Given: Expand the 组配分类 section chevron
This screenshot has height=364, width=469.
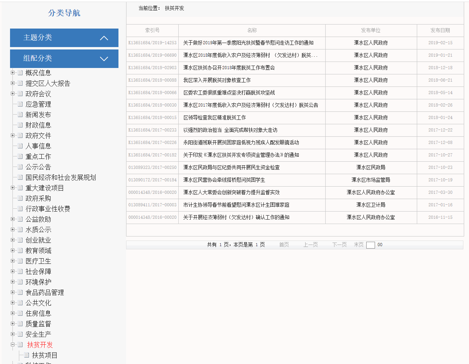Looking at the screenshot, I should coord(104,59).
